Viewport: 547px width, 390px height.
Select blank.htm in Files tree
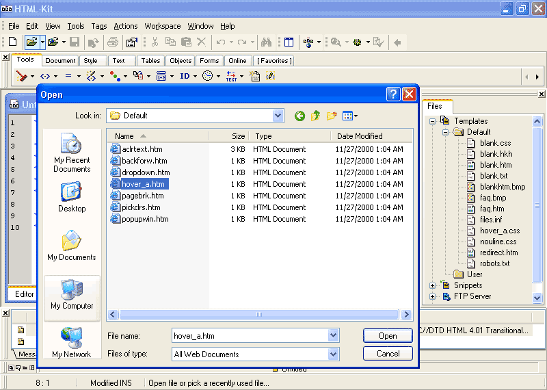(490, 165)
